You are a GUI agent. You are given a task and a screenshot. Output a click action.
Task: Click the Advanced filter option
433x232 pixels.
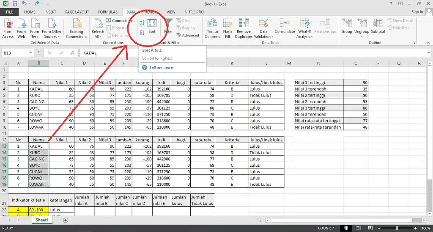click(188, 36)
